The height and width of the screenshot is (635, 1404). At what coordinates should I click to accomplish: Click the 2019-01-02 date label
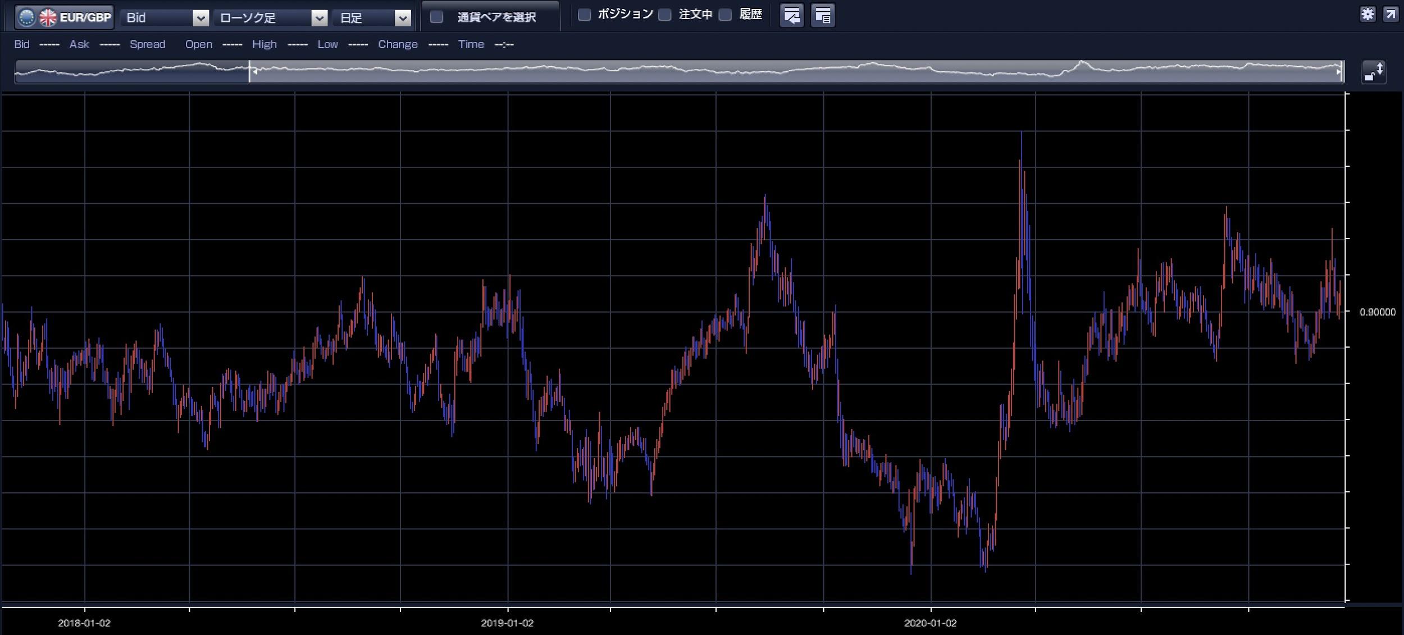tap(507, 623)
